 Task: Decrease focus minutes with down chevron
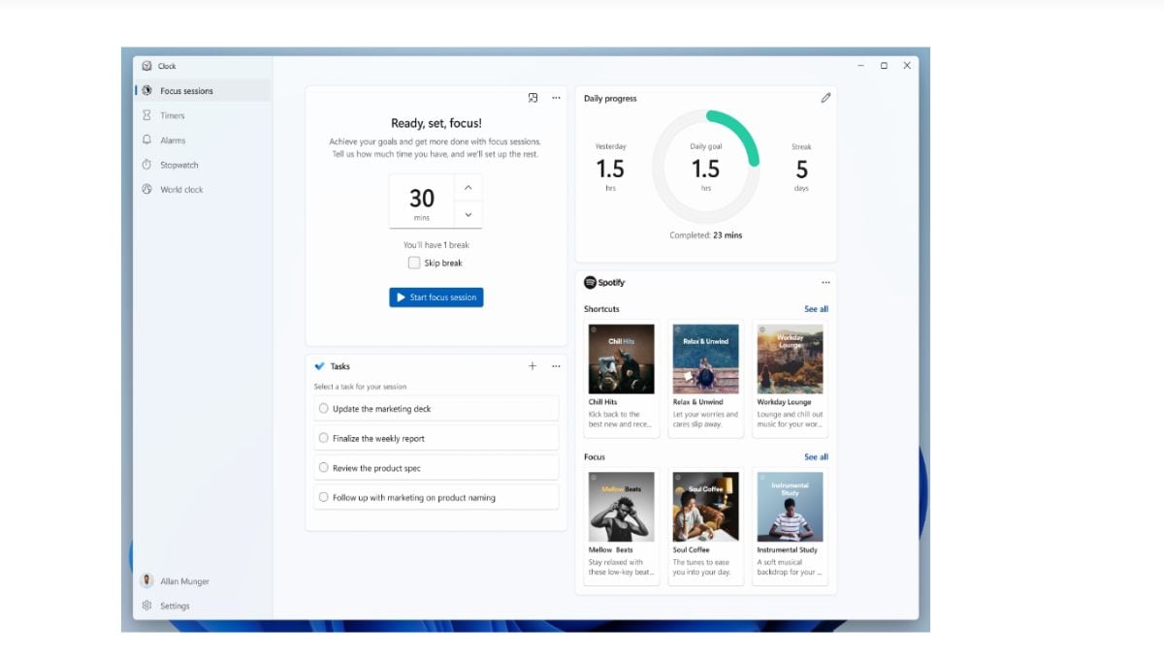468,214
